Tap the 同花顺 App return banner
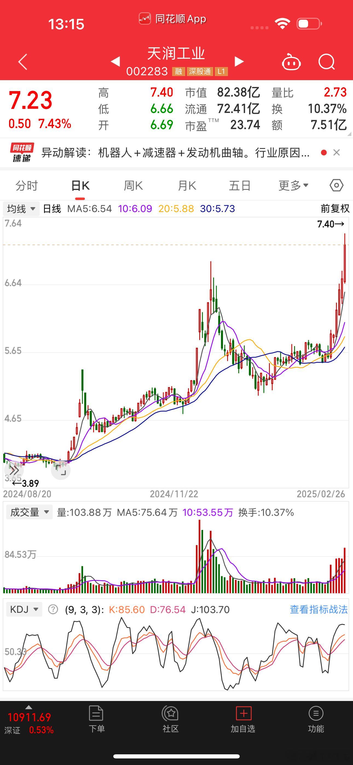The image size is (353, 765). click(173, 19)
